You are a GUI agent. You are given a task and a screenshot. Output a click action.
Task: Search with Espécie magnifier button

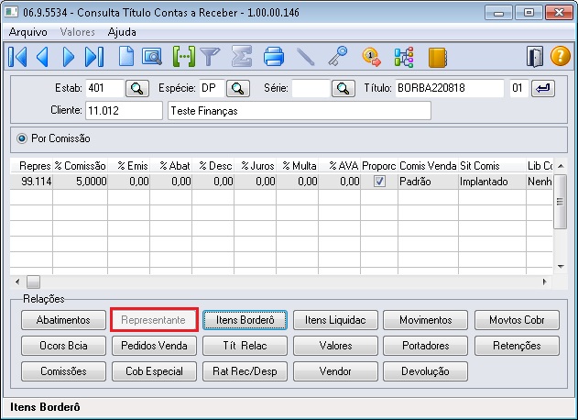coord(238,89)
